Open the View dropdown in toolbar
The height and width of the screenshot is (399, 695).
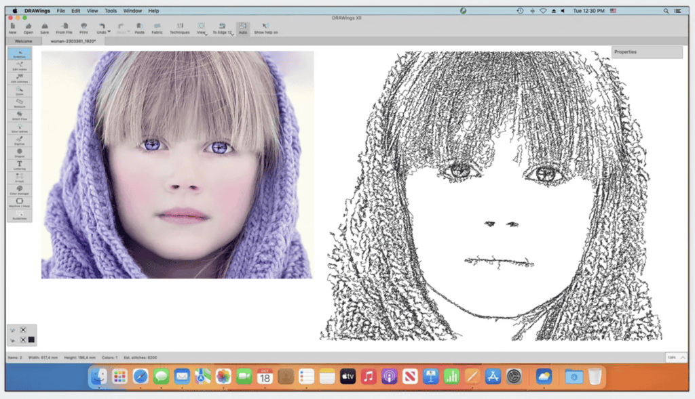[x=202, y=29]
